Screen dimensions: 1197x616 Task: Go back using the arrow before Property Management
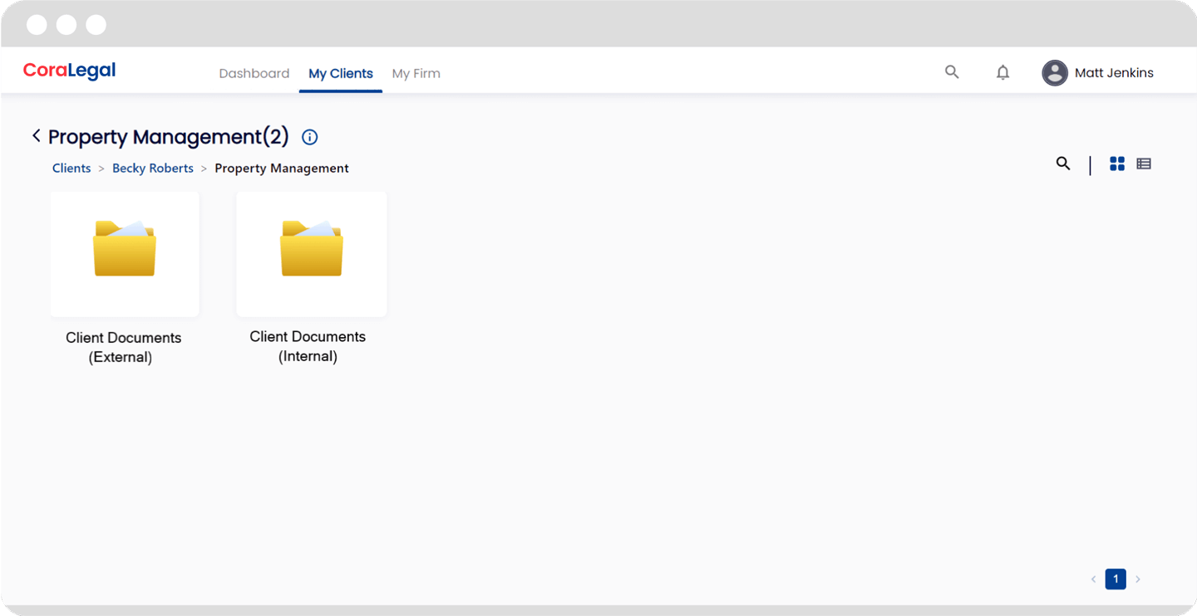(36, 135)
